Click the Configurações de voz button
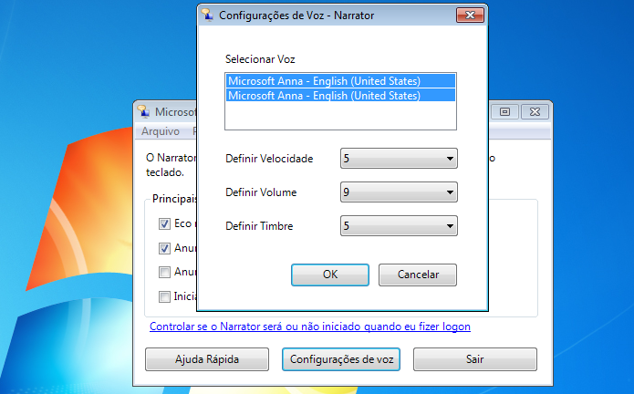 341,359
